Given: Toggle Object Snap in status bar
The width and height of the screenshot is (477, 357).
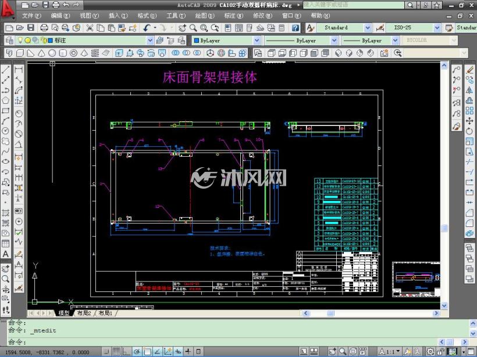Looking at the screenshot, I should 147,351.
